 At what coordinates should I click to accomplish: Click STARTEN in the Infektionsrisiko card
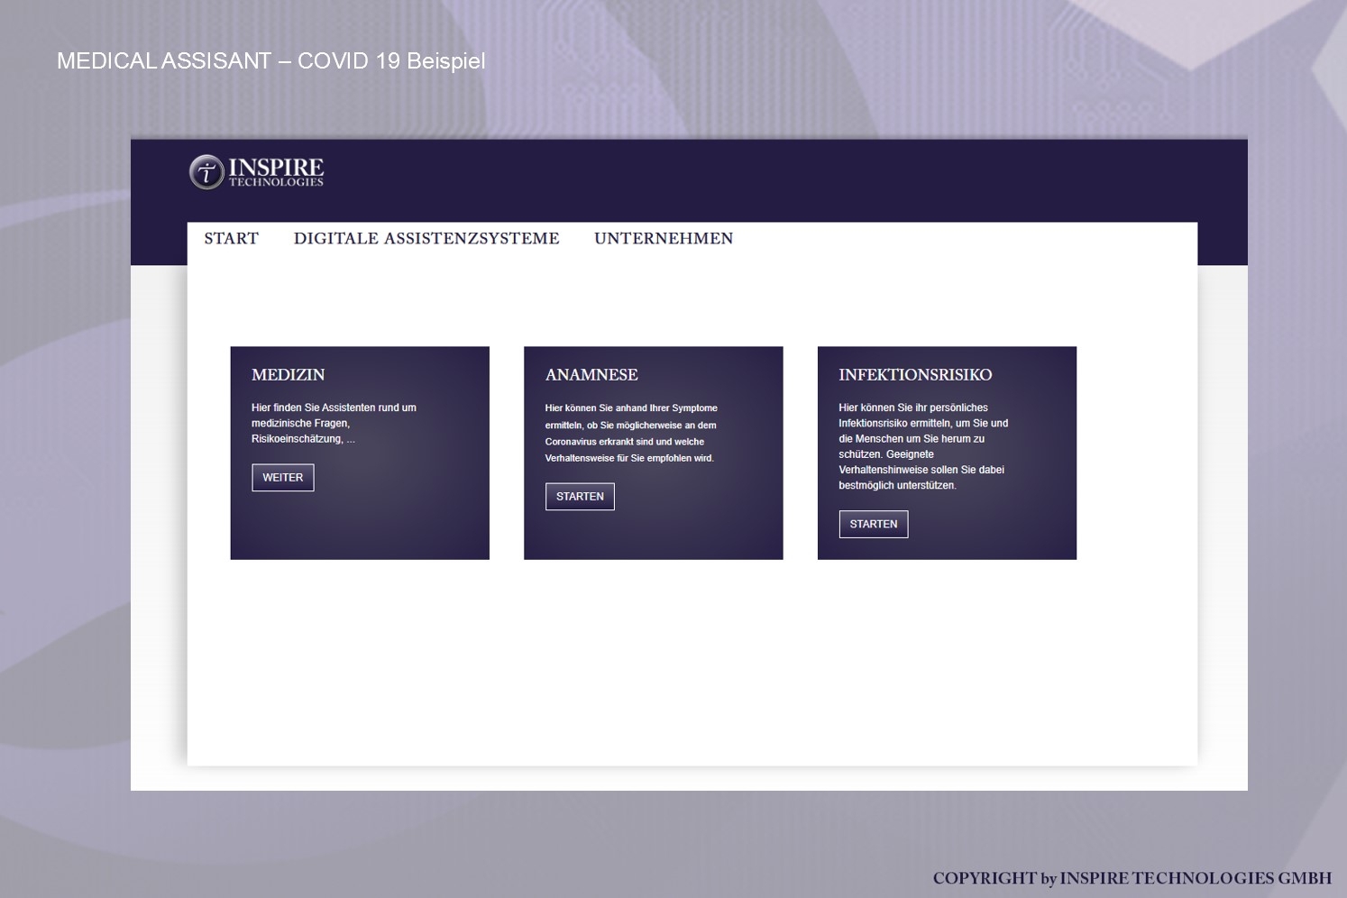tap(874, 524)
